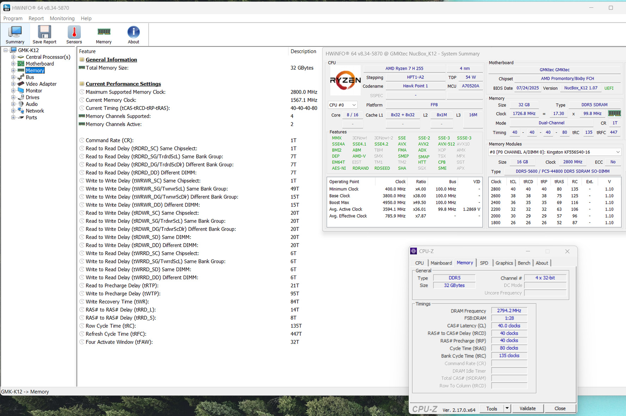The image size is (626, 416).
Task: Switch to the CPU tab in CPU-Z
Action: [x=419, y=263]
